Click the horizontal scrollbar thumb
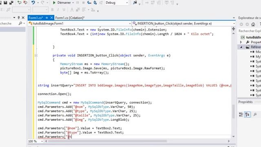The width and height of the screenshot is (261, 147). (x=107, y=141)
